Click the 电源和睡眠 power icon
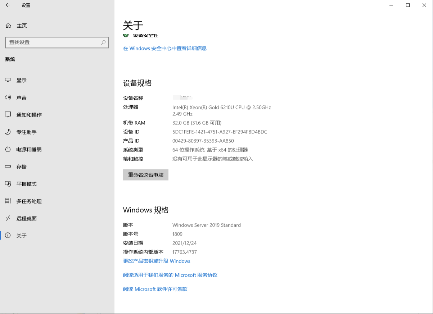Viewport: 433px width, 314px height. [x=8, y=149]
